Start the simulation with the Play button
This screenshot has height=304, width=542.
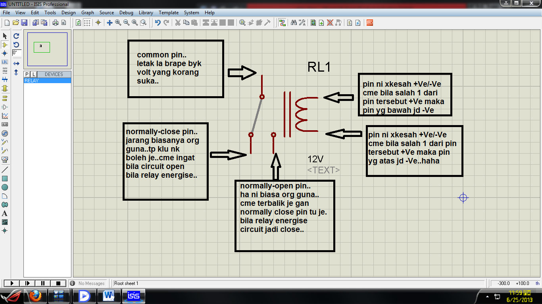(12, 283)
